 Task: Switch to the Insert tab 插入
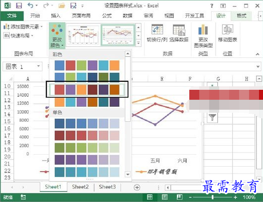55,16
